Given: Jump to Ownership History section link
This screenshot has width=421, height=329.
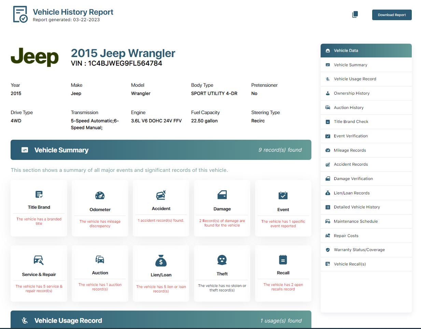Looking at the screenshot, I should (x=366, y=93).
